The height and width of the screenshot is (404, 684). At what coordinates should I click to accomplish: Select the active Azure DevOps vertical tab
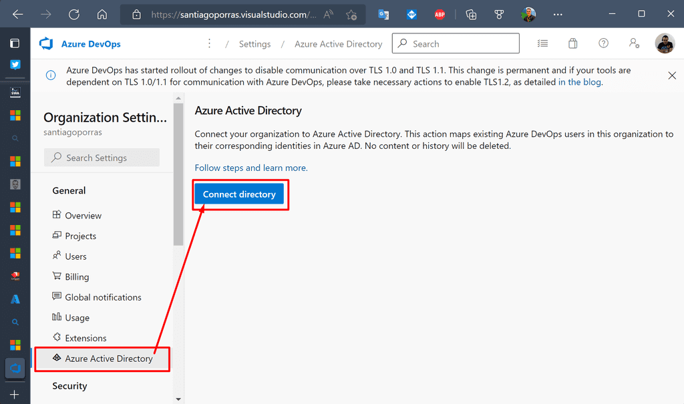15,368
